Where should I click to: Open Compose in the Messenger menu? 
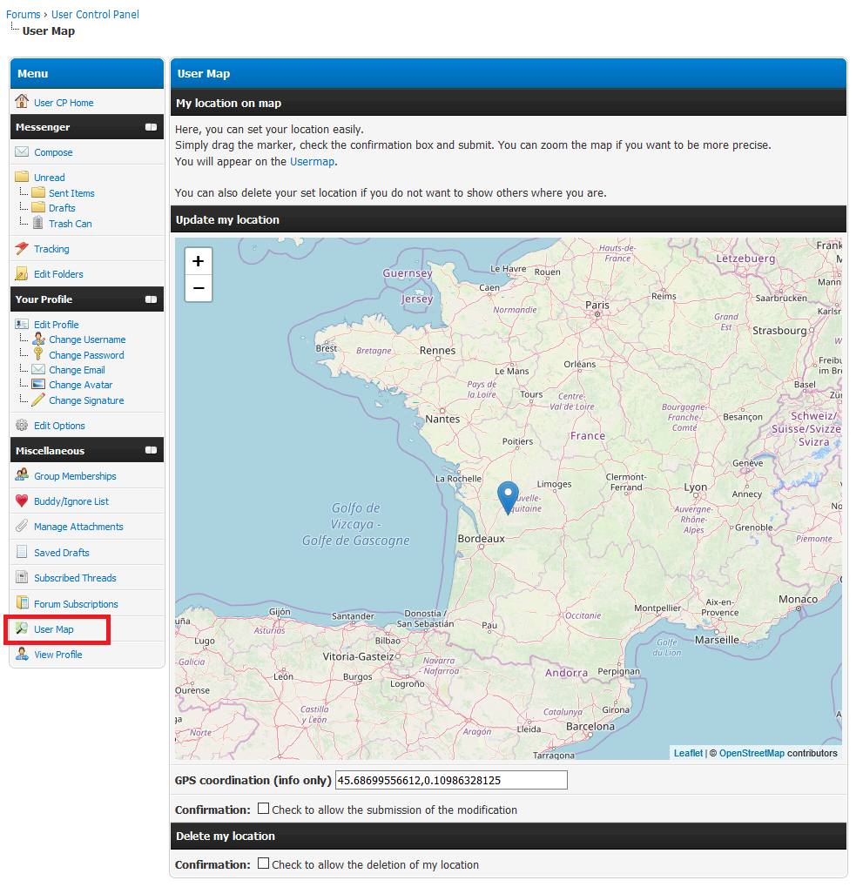click(53, 152)
